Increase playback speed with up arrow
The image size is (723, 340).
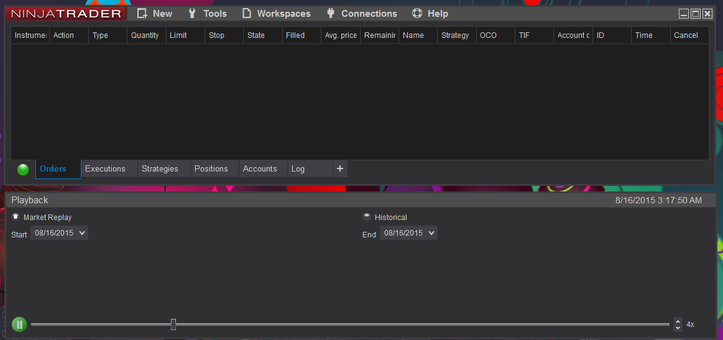point(678,321)
